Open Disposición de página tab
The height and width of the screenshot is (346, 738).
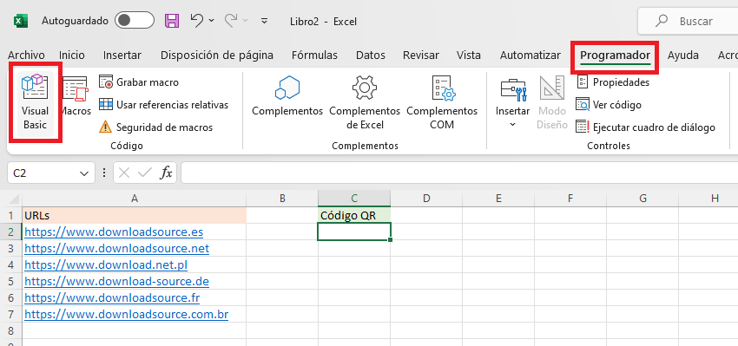tap(217, 55)
